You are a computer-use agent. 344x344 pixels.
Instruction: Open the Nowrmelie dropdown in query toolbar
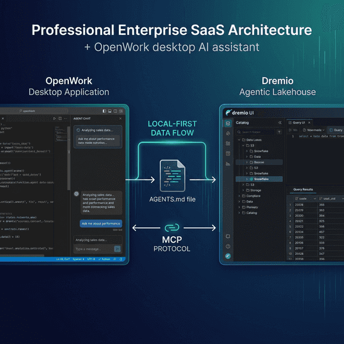[314, 130]
